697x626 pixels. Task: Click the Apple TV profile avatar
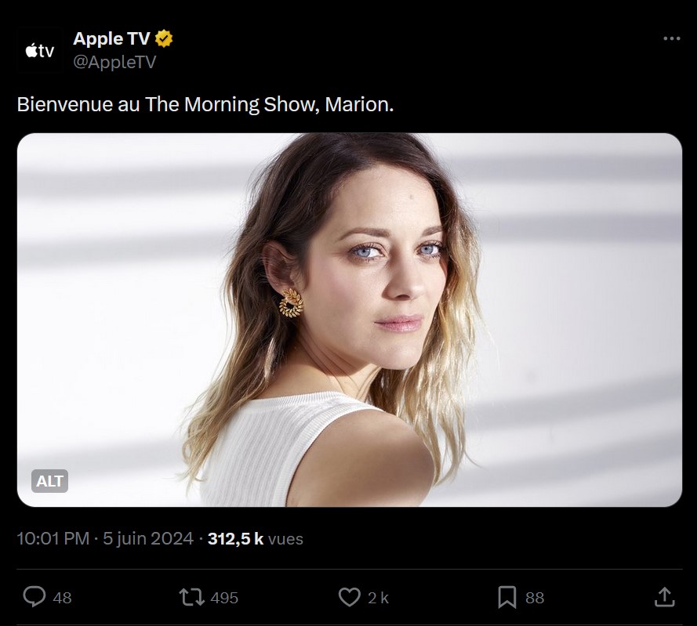click(39, 52)
